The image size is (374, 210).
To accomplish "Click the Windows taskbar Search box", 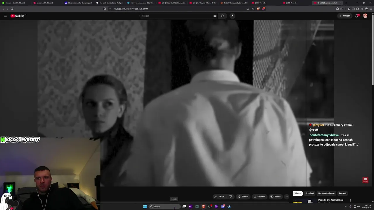I will [x=165, y=206].
